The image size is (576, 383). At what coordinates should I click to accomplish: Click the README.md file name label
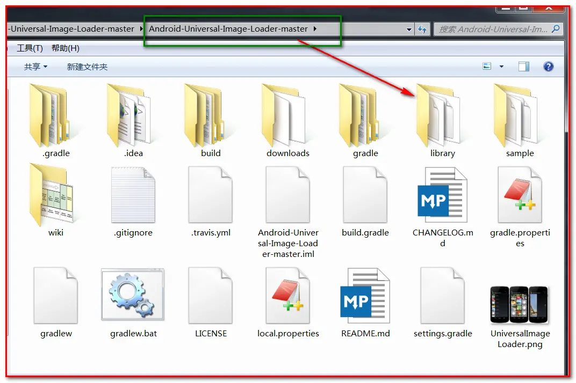[365, 334]
